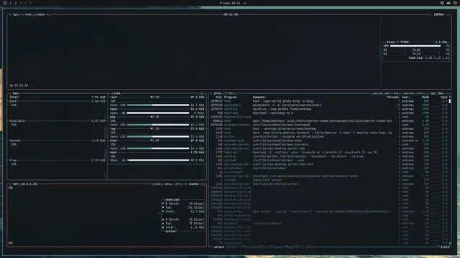Viewport: 460px width, 258px height.
Task: Toggle the cpu box label in btop
Action: pyautogui.click(x=15, y=14)
